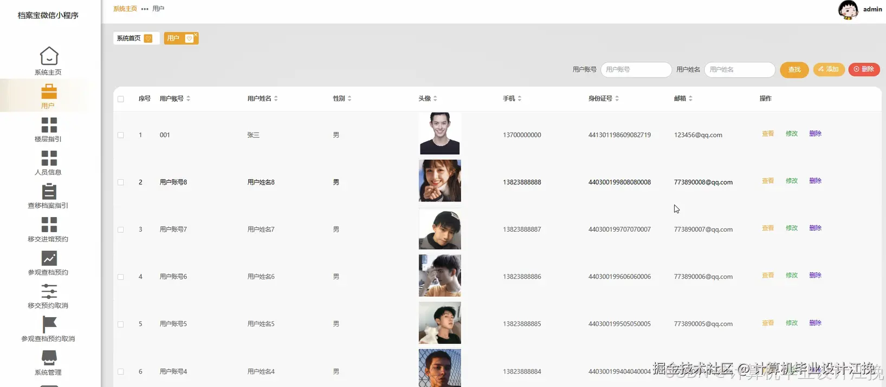Check the row for 用户账号5

click(121, 324)
